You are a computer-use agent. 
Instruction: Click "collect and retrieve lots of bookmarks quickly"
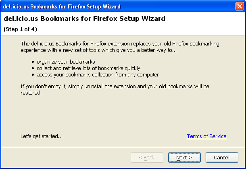tap(88, 68)
